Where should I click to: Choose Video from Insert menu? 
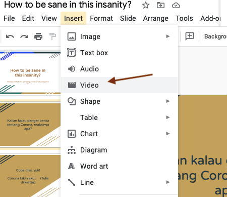[119, 85]
